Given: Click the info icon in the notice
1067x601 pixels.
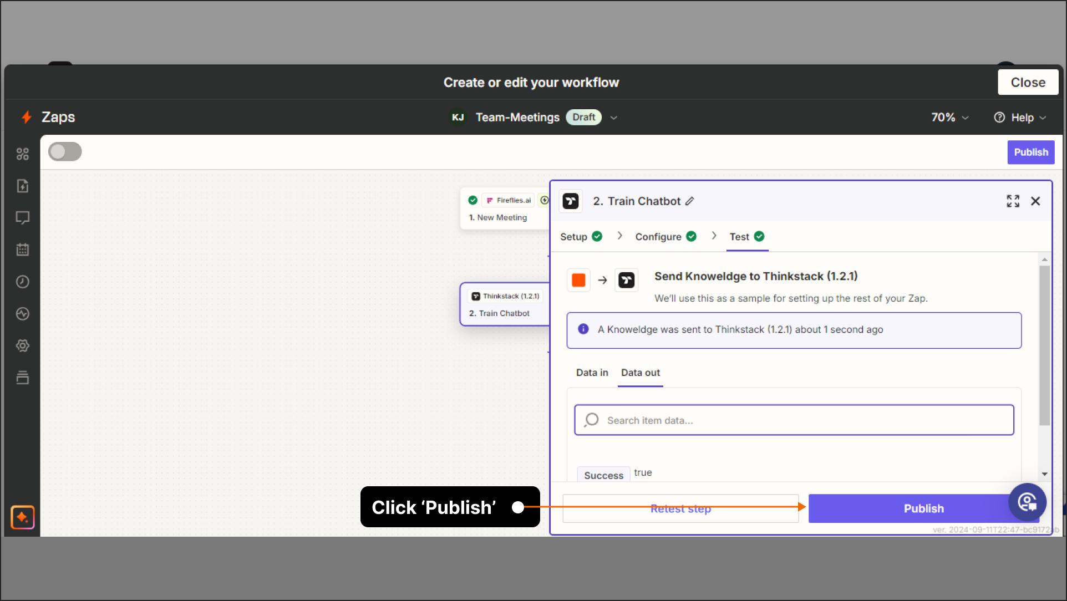Looking at the screenshot, I should click(x=583, y=329).
